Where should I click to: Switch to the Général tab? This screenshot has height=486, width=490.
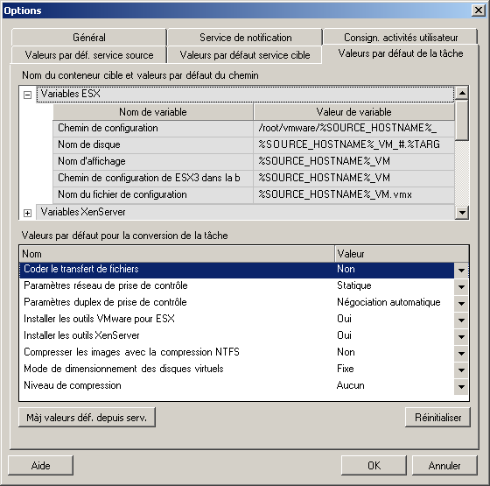pyautogui.click(x=89, y=38)
